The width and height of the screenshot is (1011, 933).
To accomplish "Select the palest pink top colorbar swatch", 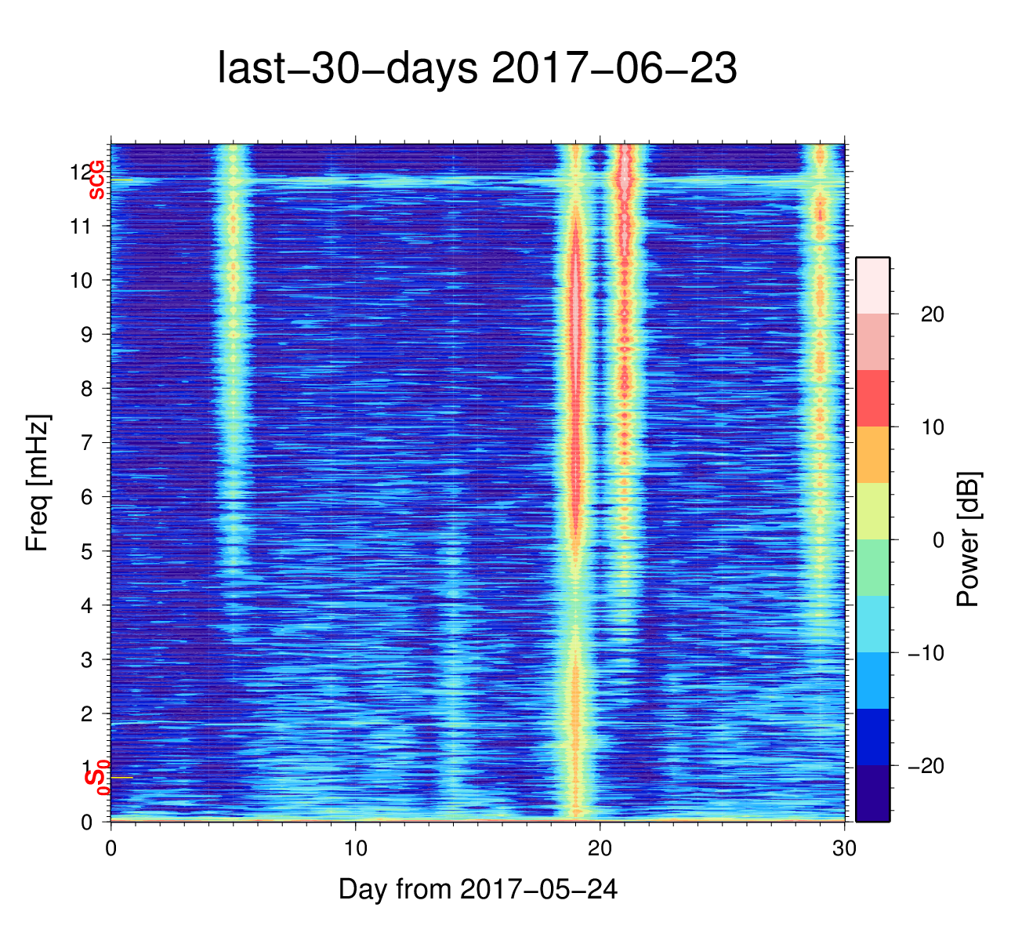I will (872, 285).
